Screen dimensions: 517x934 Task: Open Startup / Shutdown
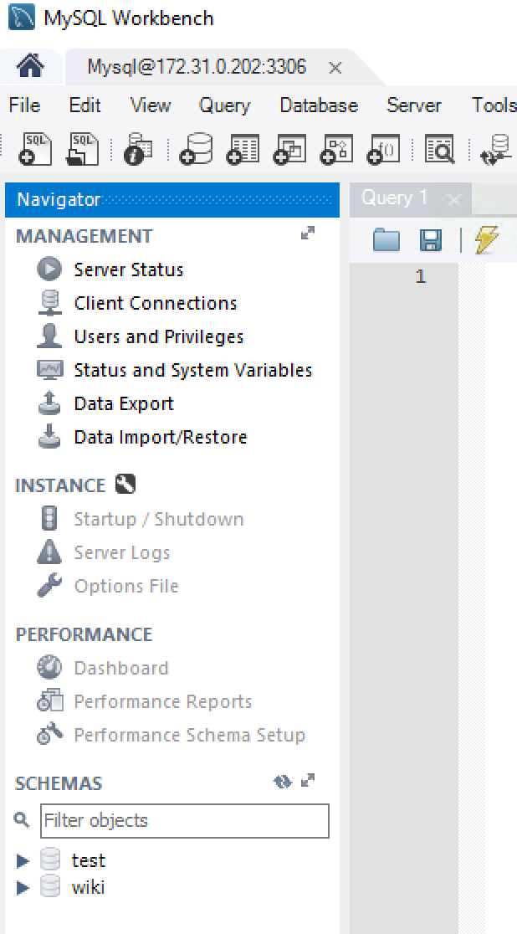pos(159,520)
